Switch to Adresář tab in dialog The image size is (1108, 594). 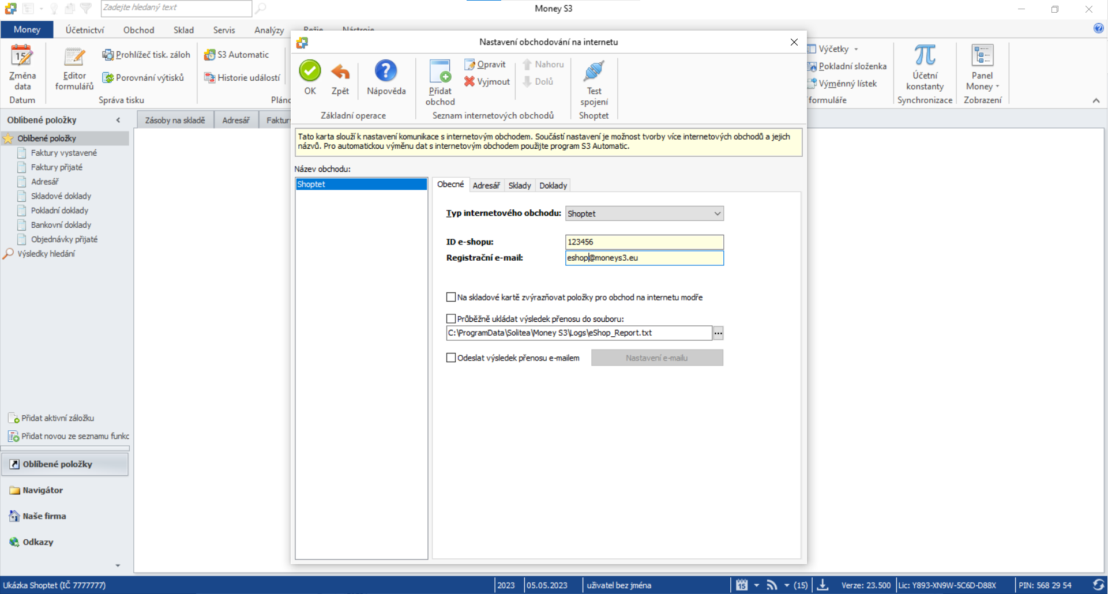486,185
